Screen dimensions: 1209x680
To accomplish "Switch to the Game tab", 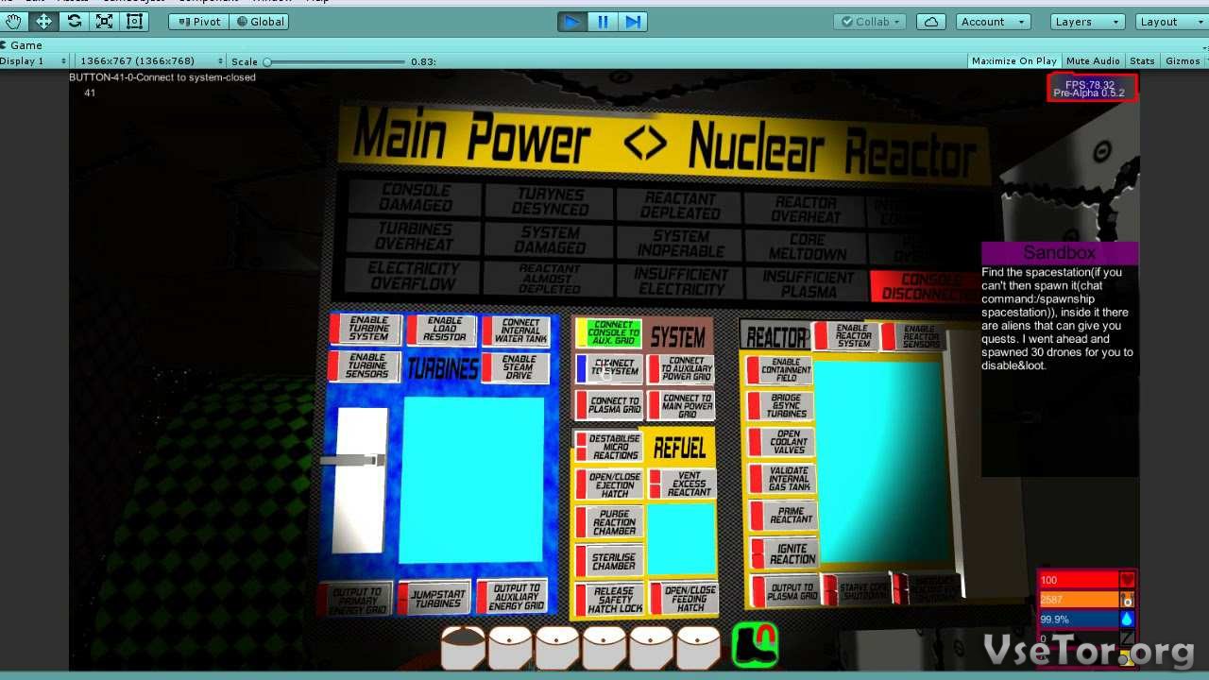I will click(x=24, y=45).
